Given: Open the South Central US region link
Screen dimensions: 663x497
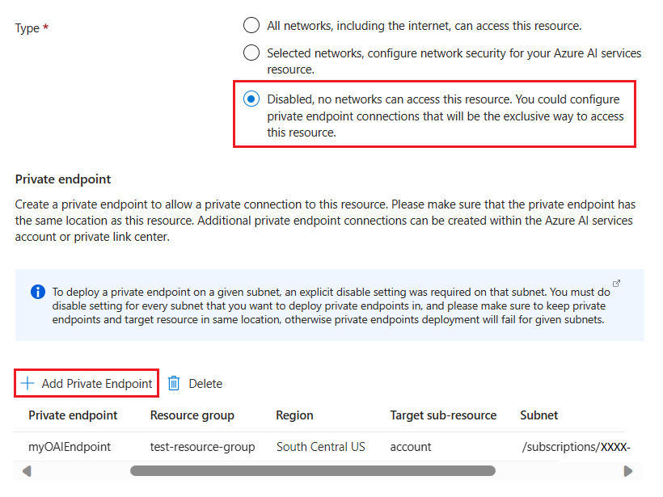Looking at the screenshot, I should pyautogui.click(x=319, y=446).
